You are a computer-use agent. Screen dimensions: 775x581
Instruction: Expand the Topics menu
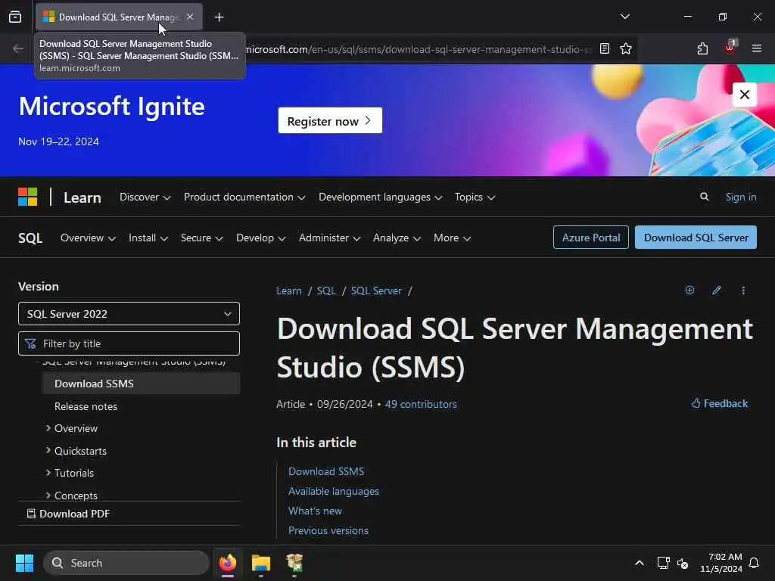tap(475, 197)
